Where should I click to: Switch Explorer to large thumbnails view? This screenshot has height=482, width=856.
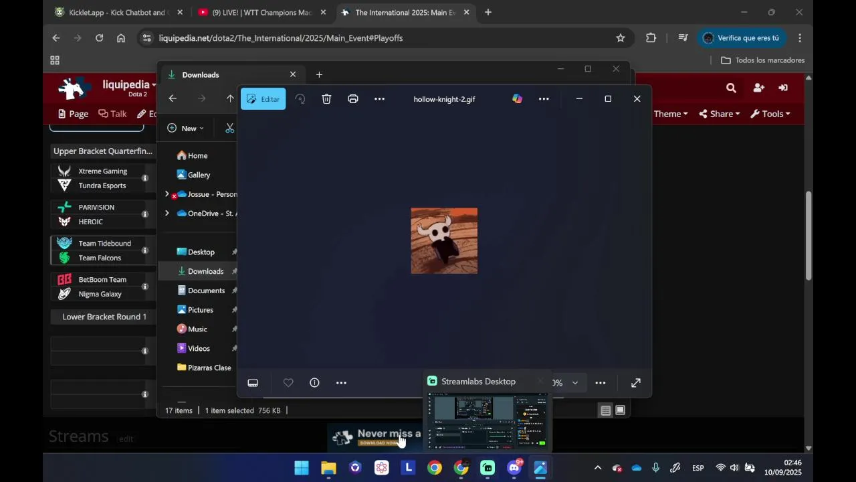(621, 411)
